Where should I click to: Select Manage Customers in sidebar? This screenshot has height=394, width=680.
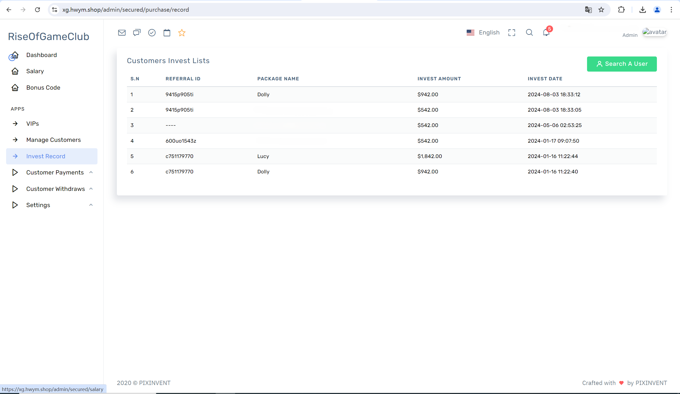click(x=53, y=140)
